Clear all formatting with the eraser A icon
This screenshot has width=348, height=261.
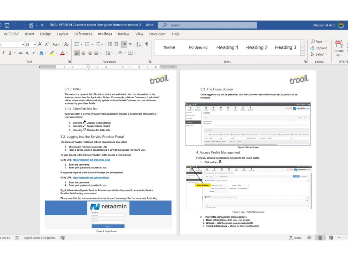point(66,44)
